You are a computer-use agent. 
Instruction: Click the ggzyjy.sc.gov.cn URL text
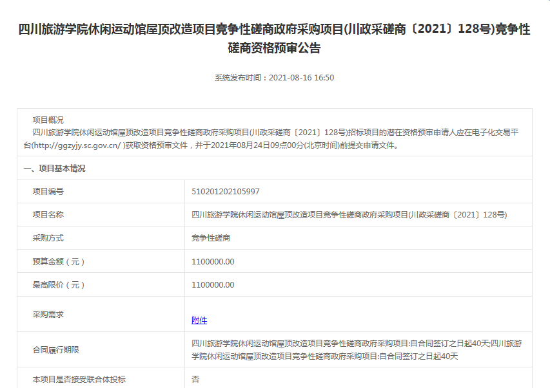77,145
